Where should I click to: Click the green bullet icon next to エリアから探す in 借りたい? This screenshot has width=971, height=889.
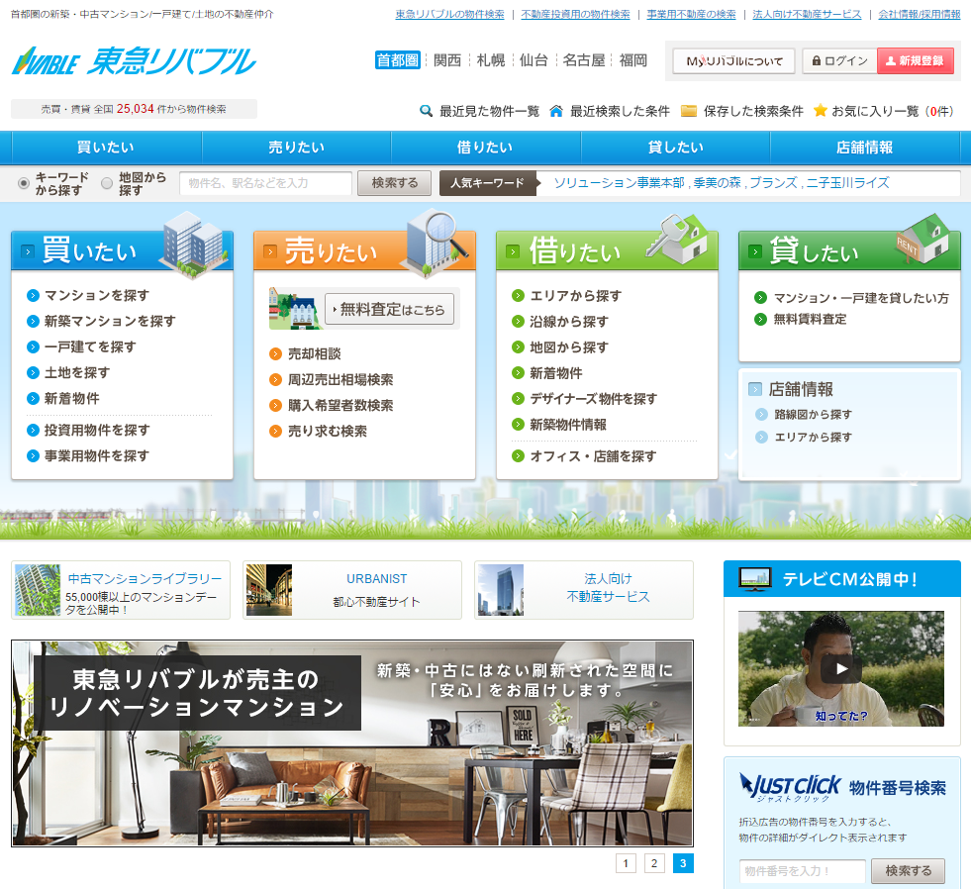click(x=519, y=295)
